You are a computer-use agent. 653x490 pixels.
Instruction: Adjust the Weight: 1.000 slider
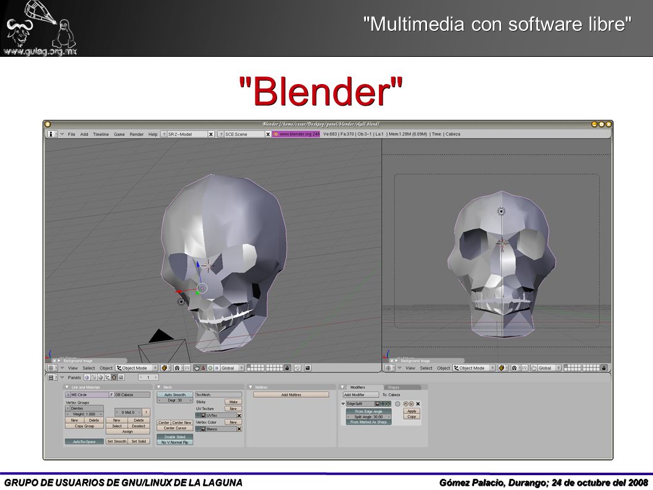(x=84, y=414)
